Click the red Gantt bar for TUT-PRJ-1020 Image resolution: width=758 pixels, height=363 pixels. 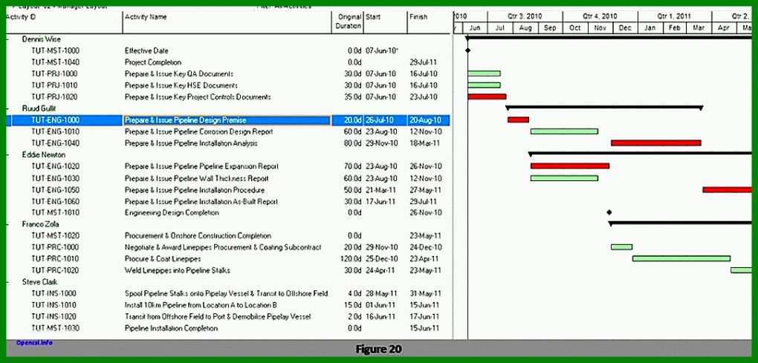tap(487, 97)
